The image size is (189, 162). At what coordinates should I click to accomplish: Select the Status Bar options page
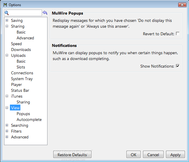[20, 90]
